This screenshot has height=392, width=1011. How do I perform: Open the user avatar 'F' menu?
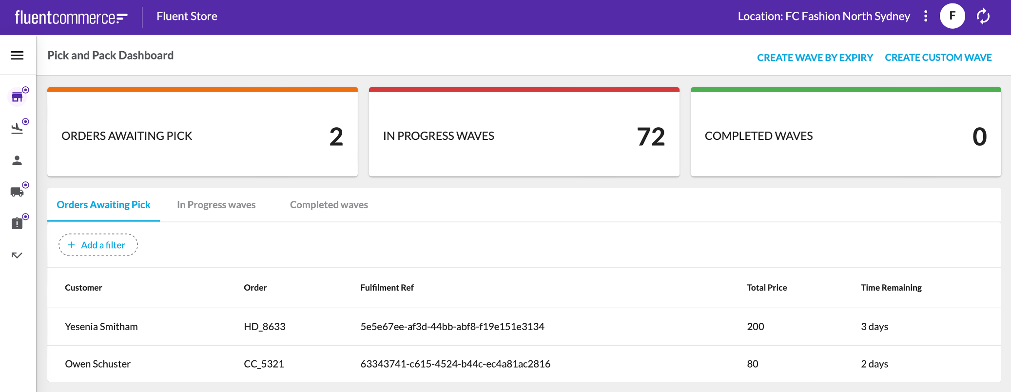pos(952,16)
